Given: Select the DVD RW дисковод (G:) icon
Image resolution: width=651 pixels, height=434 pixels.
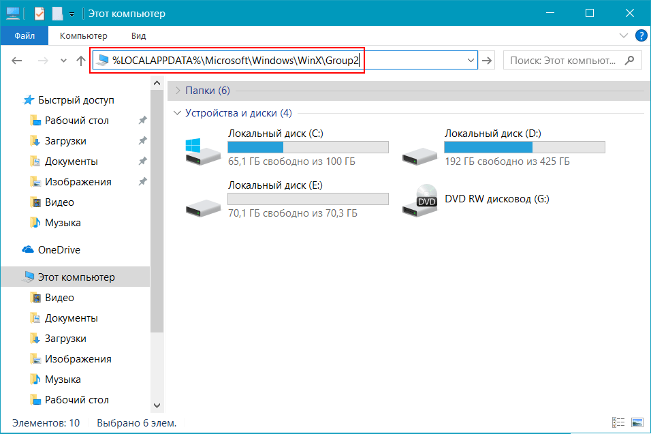Looking at the screenshot, I should point(419,200).
